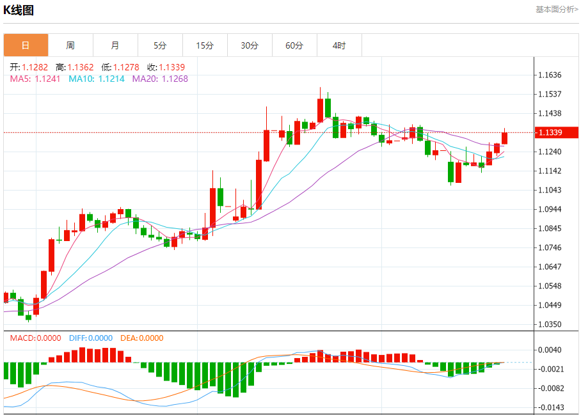Click the 1.0944 price axis label

[x=550, y=210]
